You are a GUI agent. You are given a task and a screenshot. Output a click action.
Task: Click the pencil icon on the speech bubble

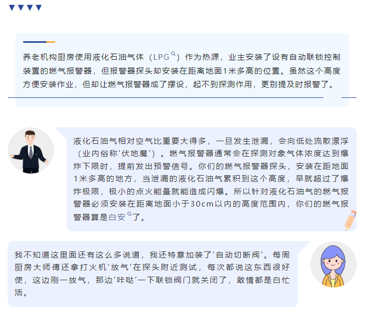[x=351, y=220]
